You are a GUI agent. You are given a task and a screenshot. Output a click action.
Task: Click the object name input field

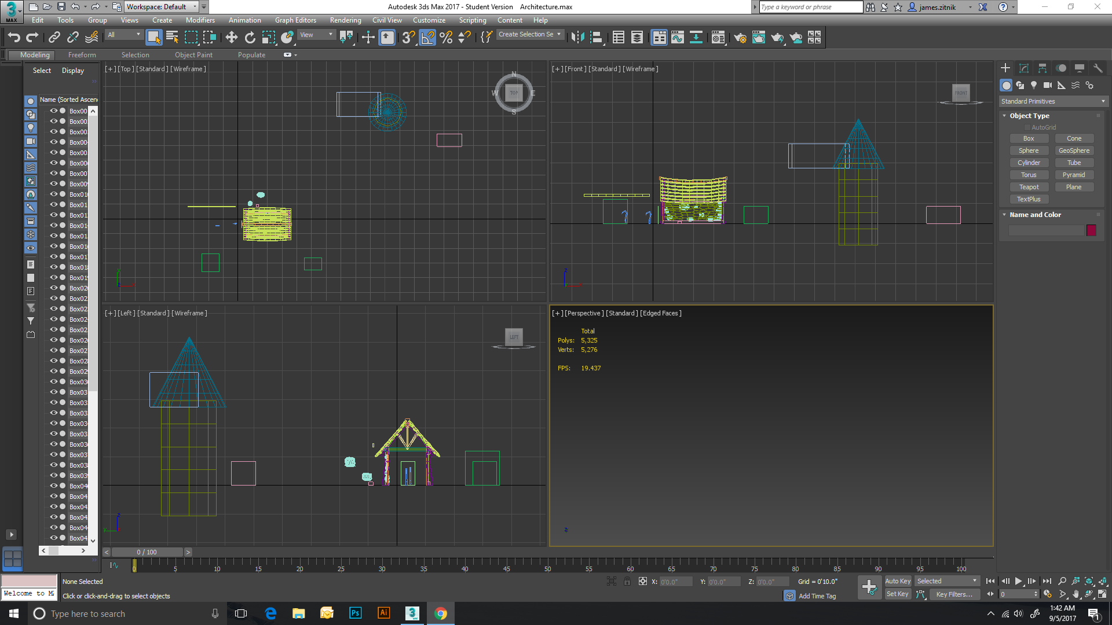point(1046,230)
